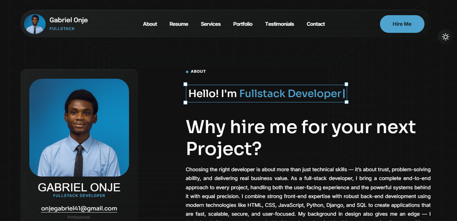Click the 'Why hire me for your next Project?' heading
Image resolution: width=457 pixels, height=221 pixels.
click(x=301, y=138)
